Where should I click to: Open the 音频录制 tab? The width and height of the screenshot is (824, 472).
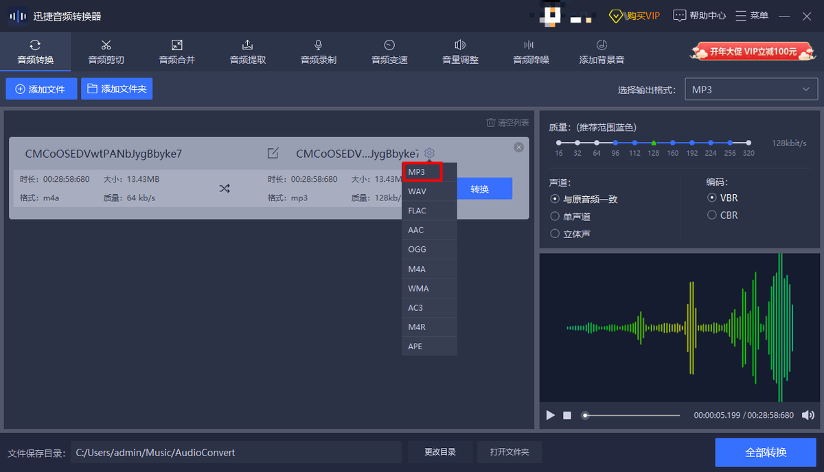pyautogui.click(x=318, y=52)
